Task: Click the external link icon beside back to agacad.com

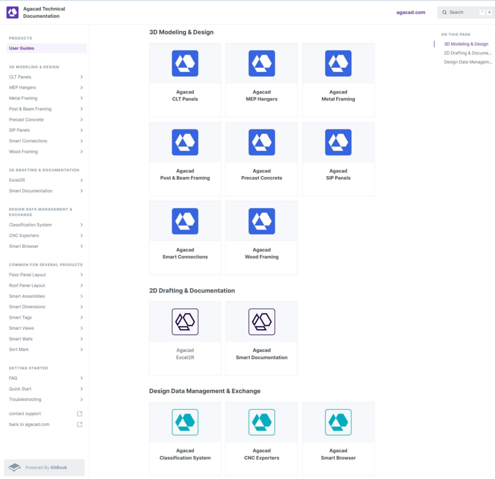Action: (80, 424)
